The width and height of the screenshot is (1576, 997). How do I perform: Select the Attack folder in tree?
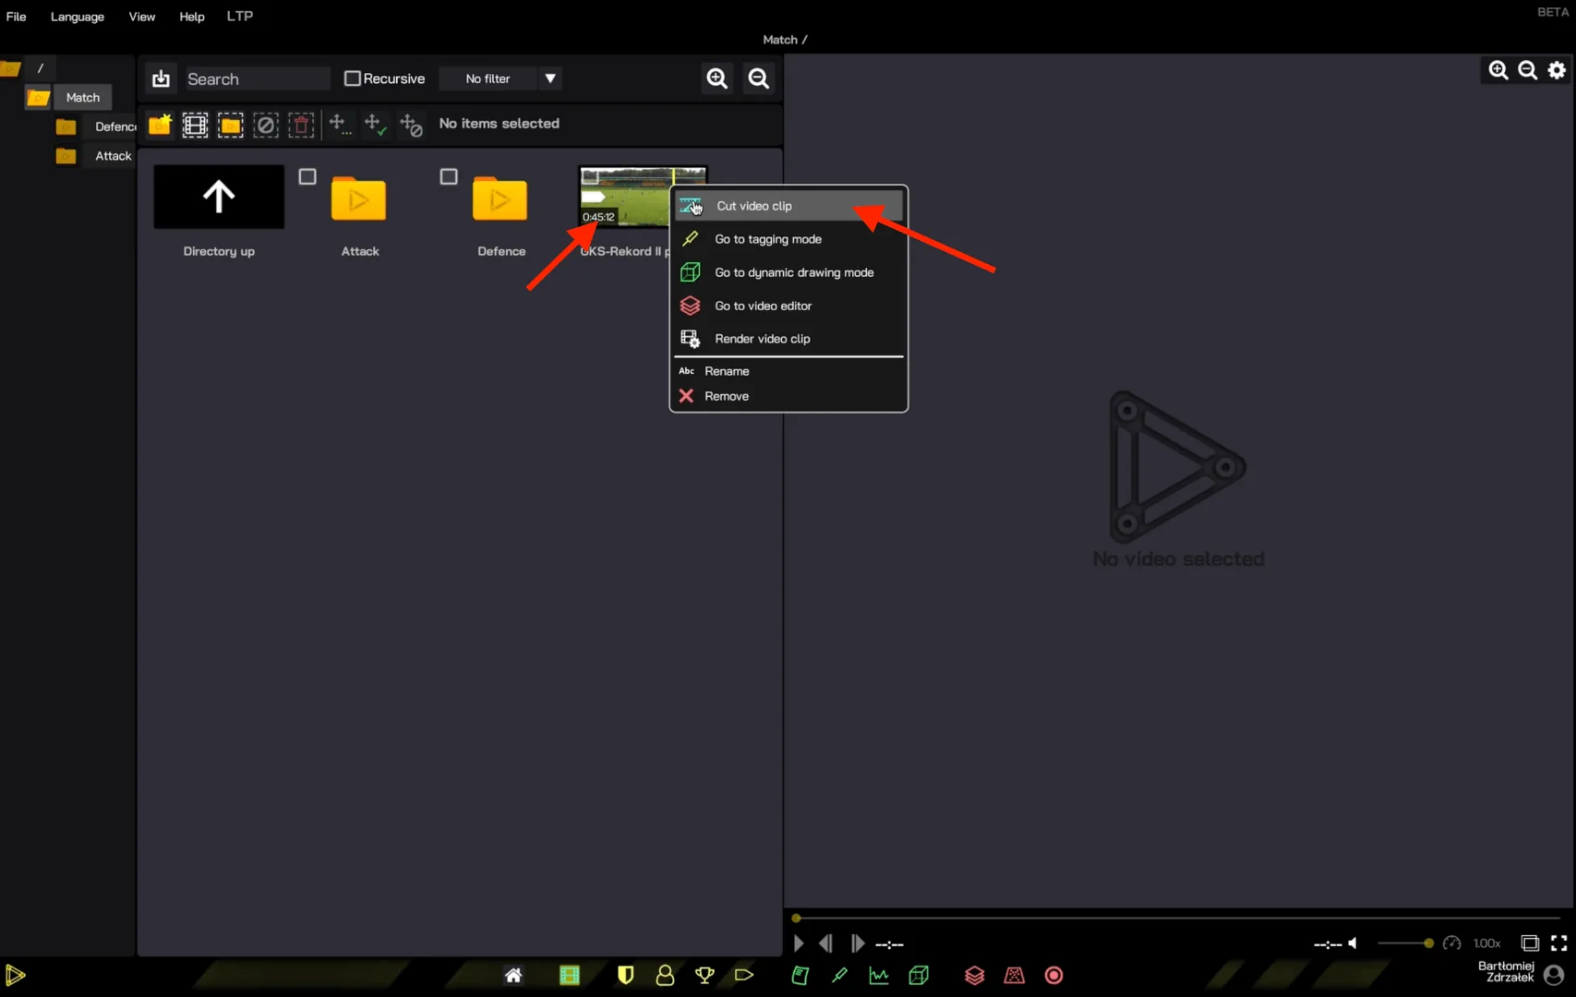point(113,156)
